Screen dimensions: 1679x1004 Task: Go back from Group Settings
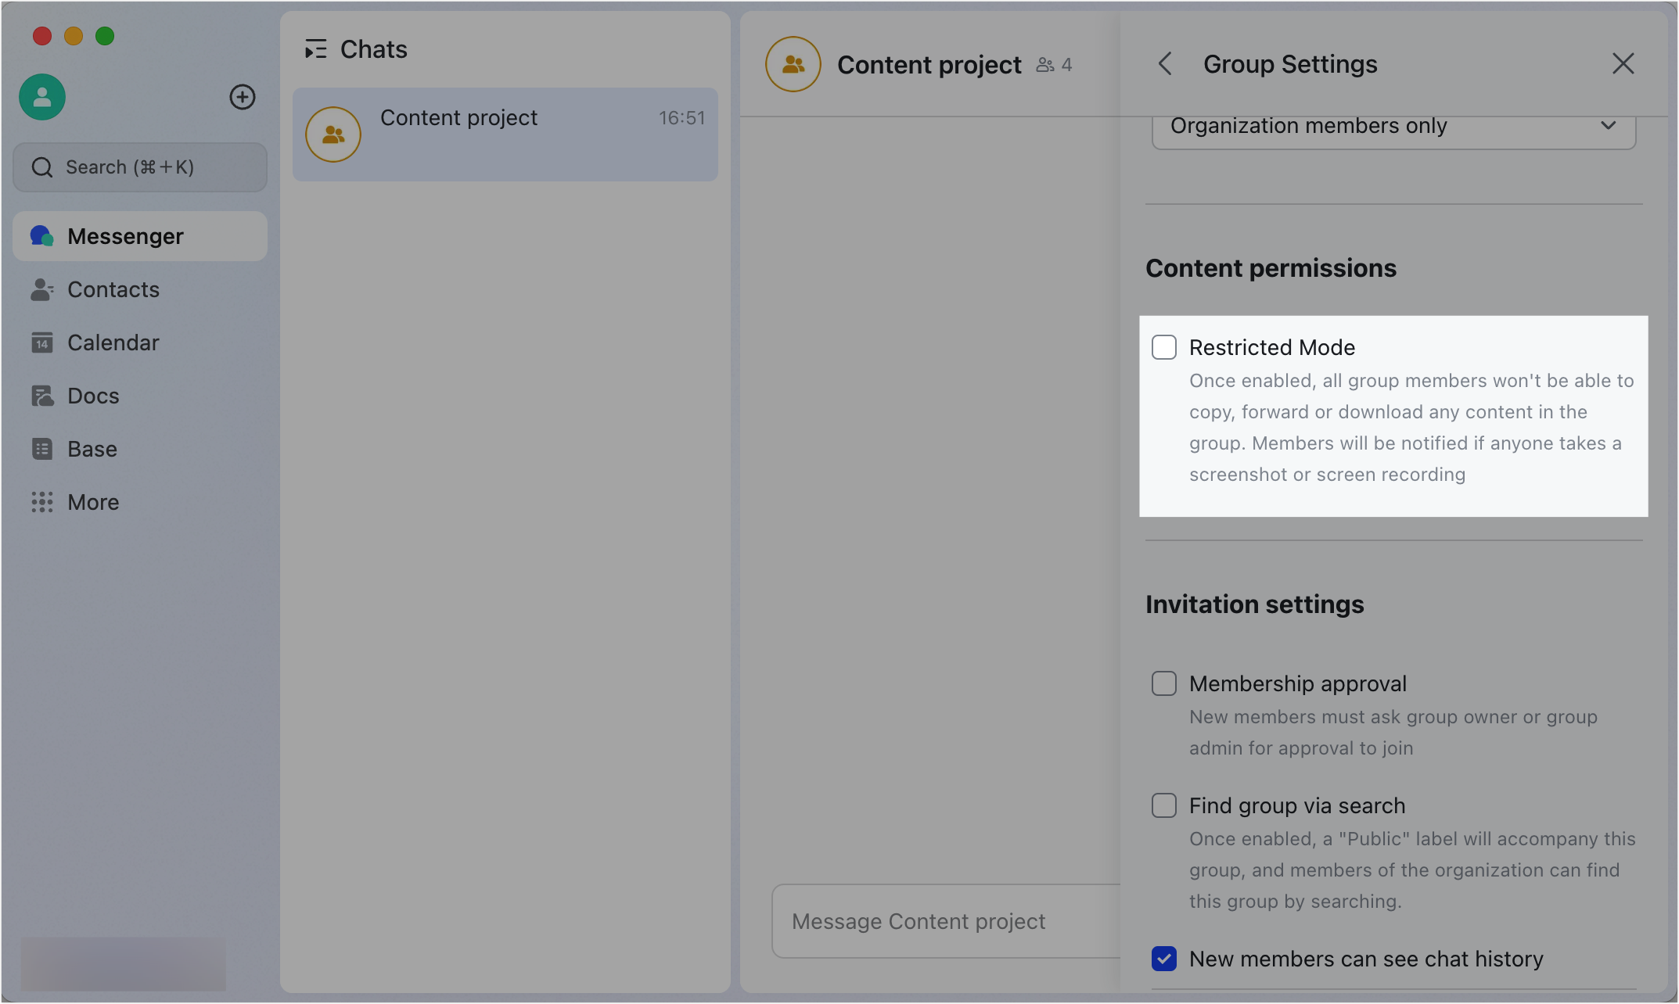click(1165, 63)
